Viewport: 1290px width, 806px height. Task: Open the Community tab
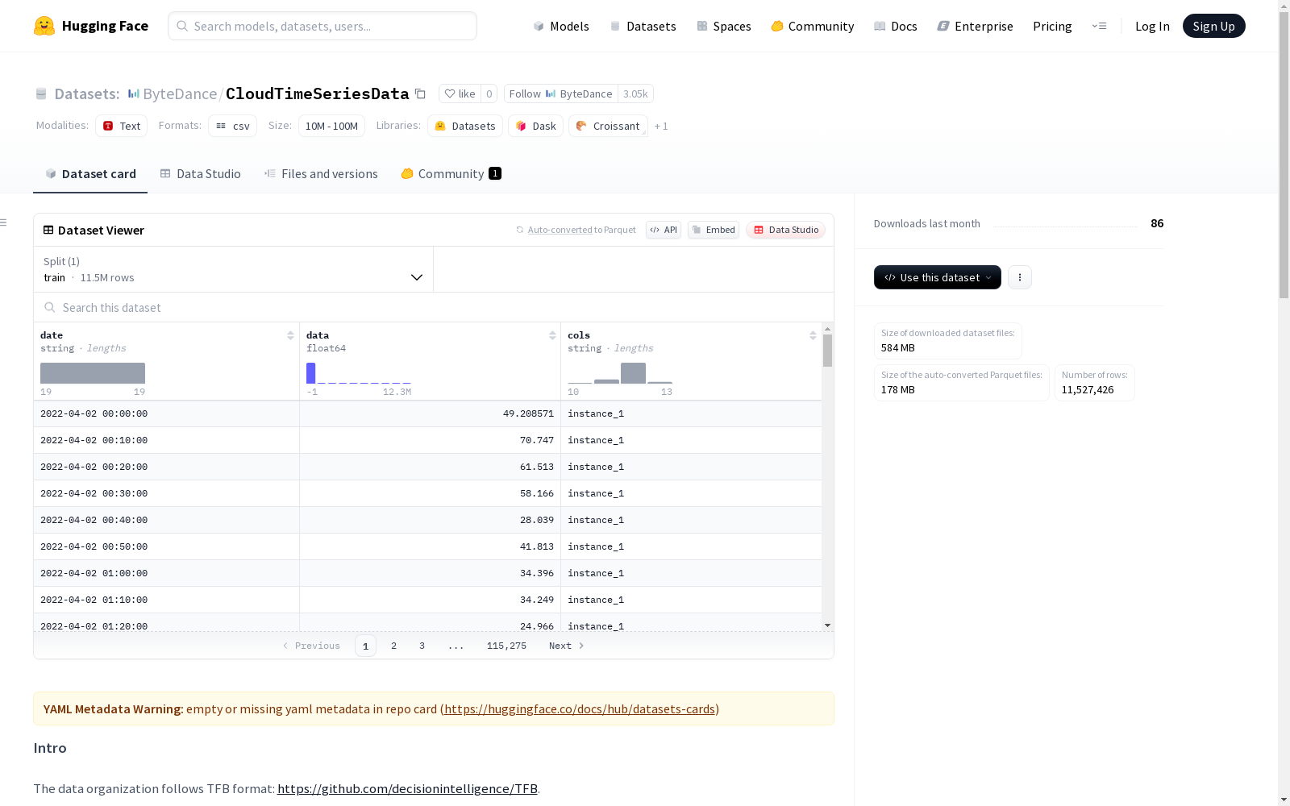(451, 174)
